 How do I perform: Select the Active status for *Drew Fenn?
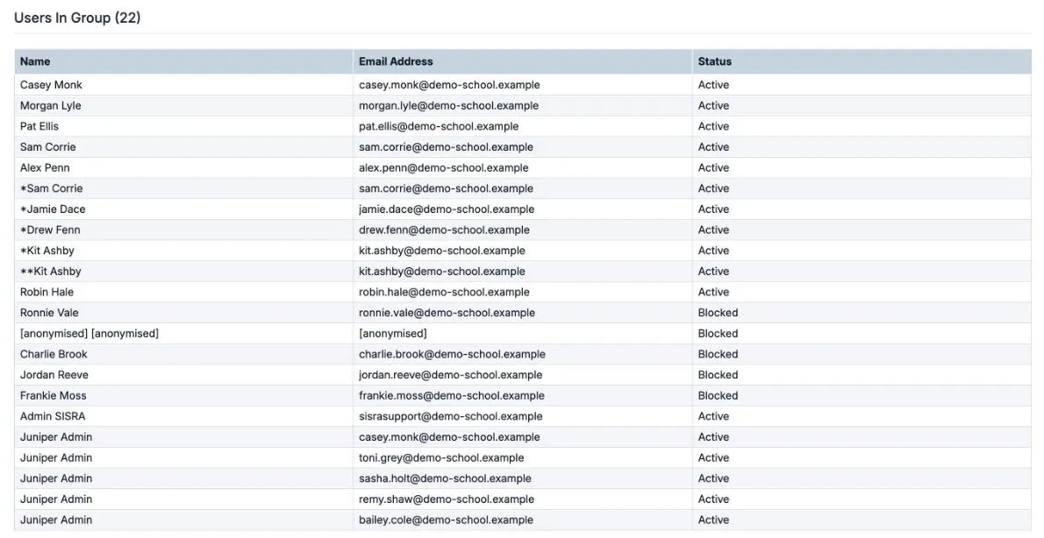click(713, 230)
